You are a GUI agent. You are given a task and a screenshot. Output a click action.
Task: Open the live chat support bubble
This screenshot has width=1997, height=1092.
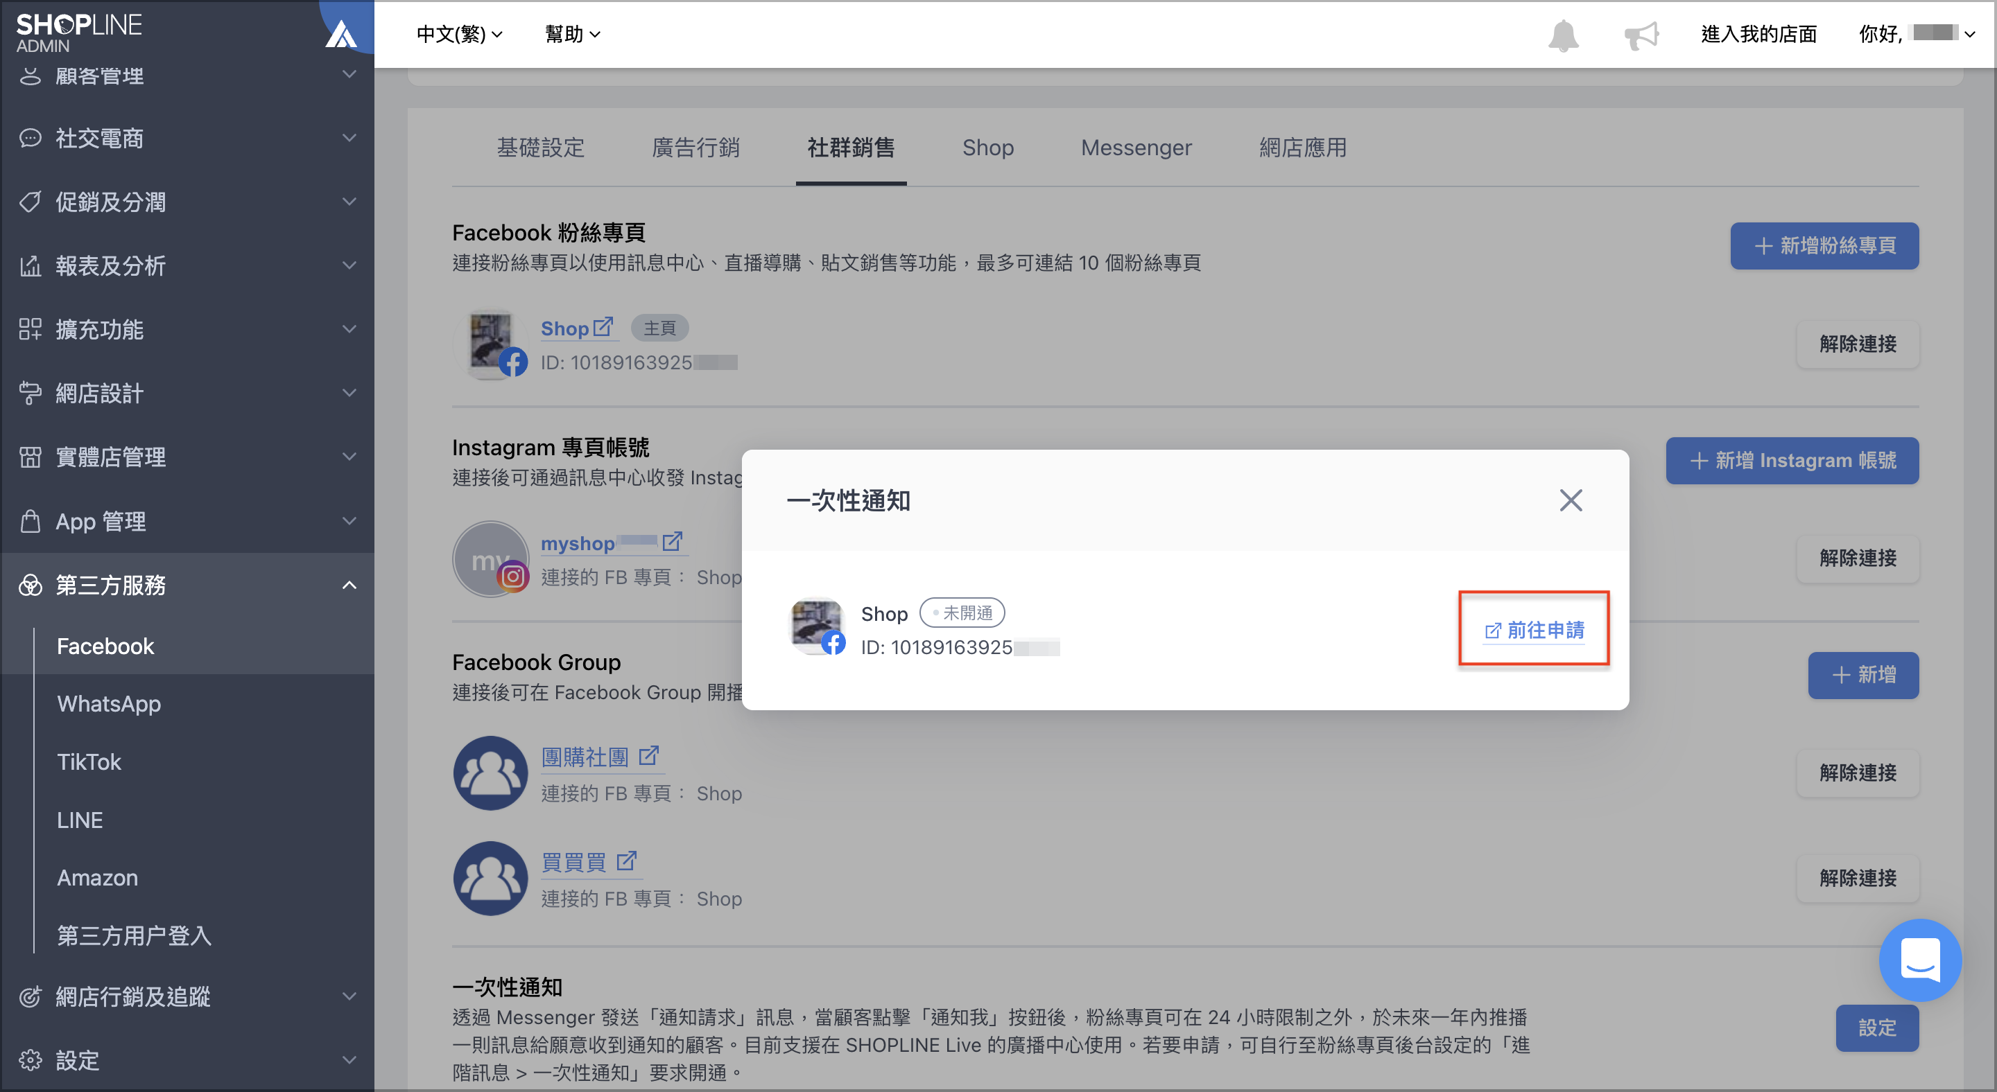[x=1919, y=959]
